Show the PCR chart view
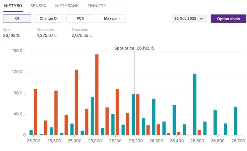This screenshot has height=151, width=247. (x=80, y=19)
